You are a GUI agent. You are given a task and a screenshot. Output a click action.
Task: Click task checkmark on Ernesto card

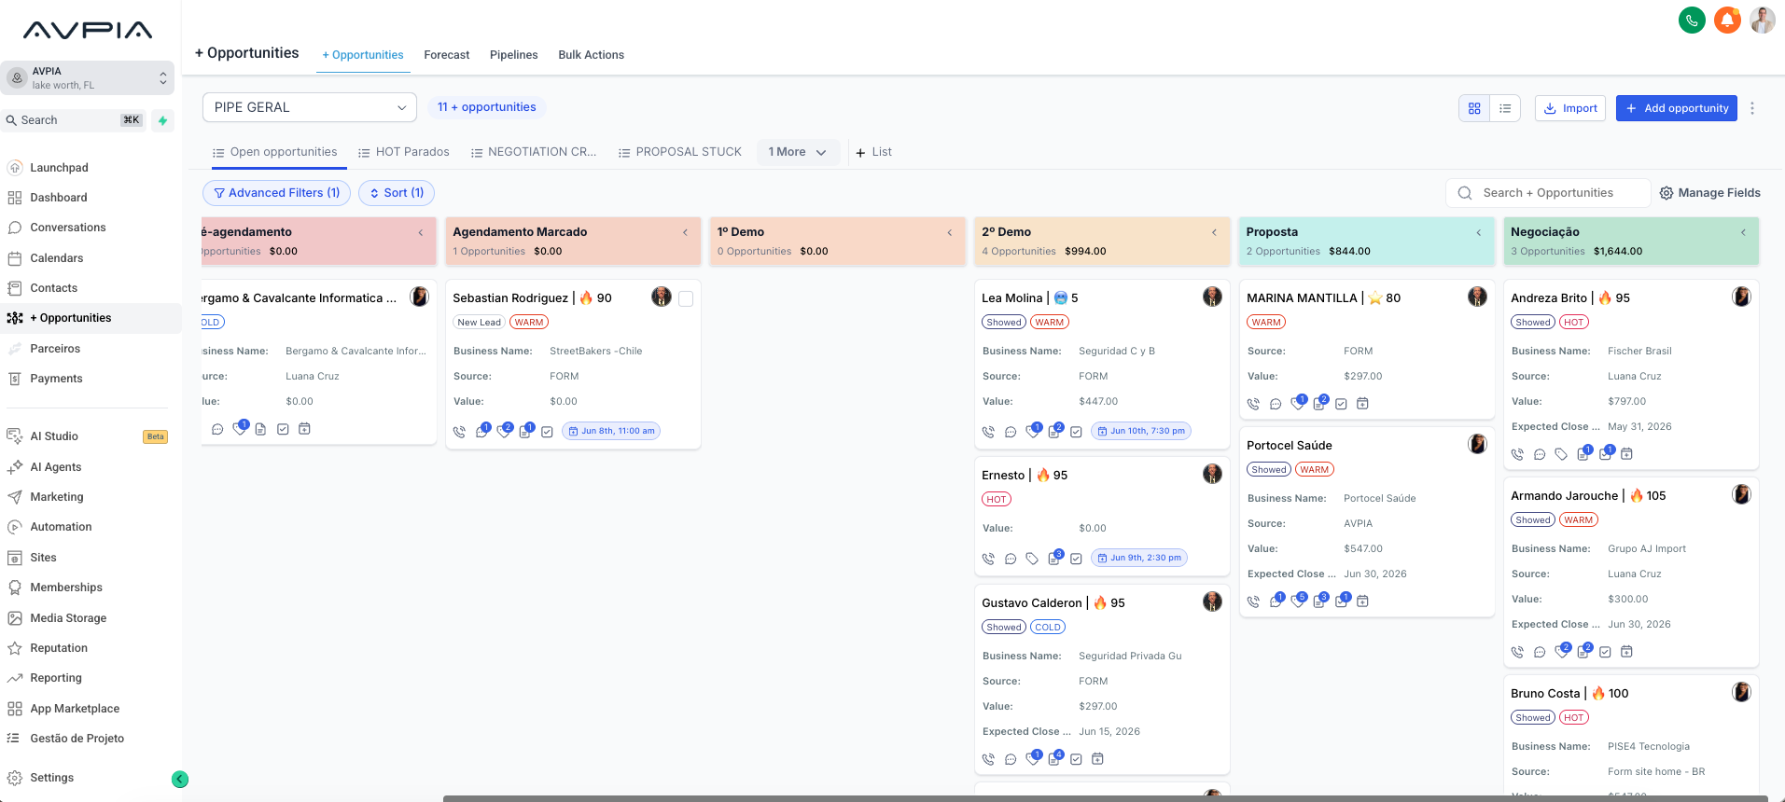point(1076,559)
